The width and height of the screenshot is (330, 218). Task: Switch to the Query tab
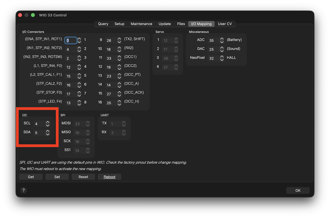point(103,24)
